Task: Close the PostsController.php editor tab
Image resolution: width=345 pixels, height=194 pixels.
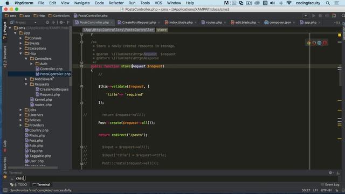Action: (112, 23)
